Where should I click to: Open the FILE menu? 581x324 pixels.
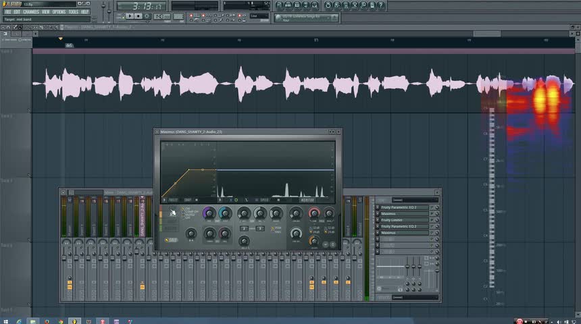[8, 11]
